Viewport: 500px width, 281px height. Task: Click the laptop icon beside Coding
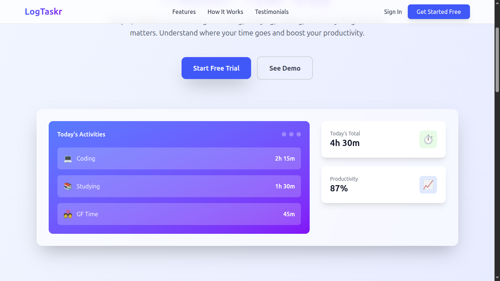tap(68, 158)
